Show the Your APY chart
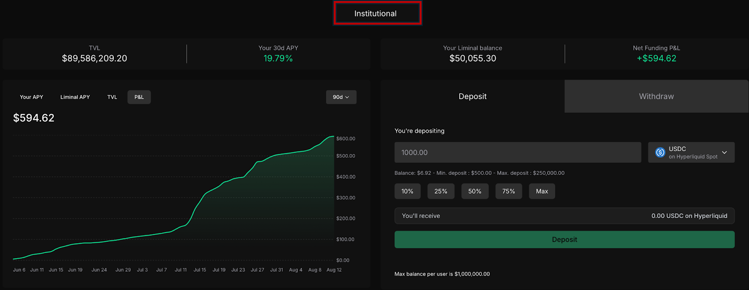Viewport: 749px width, 290px height. click(31, 97)
